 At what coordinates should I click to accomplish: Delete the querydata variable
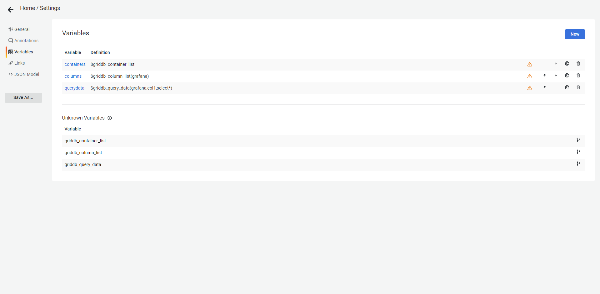(x=578, y=87)
